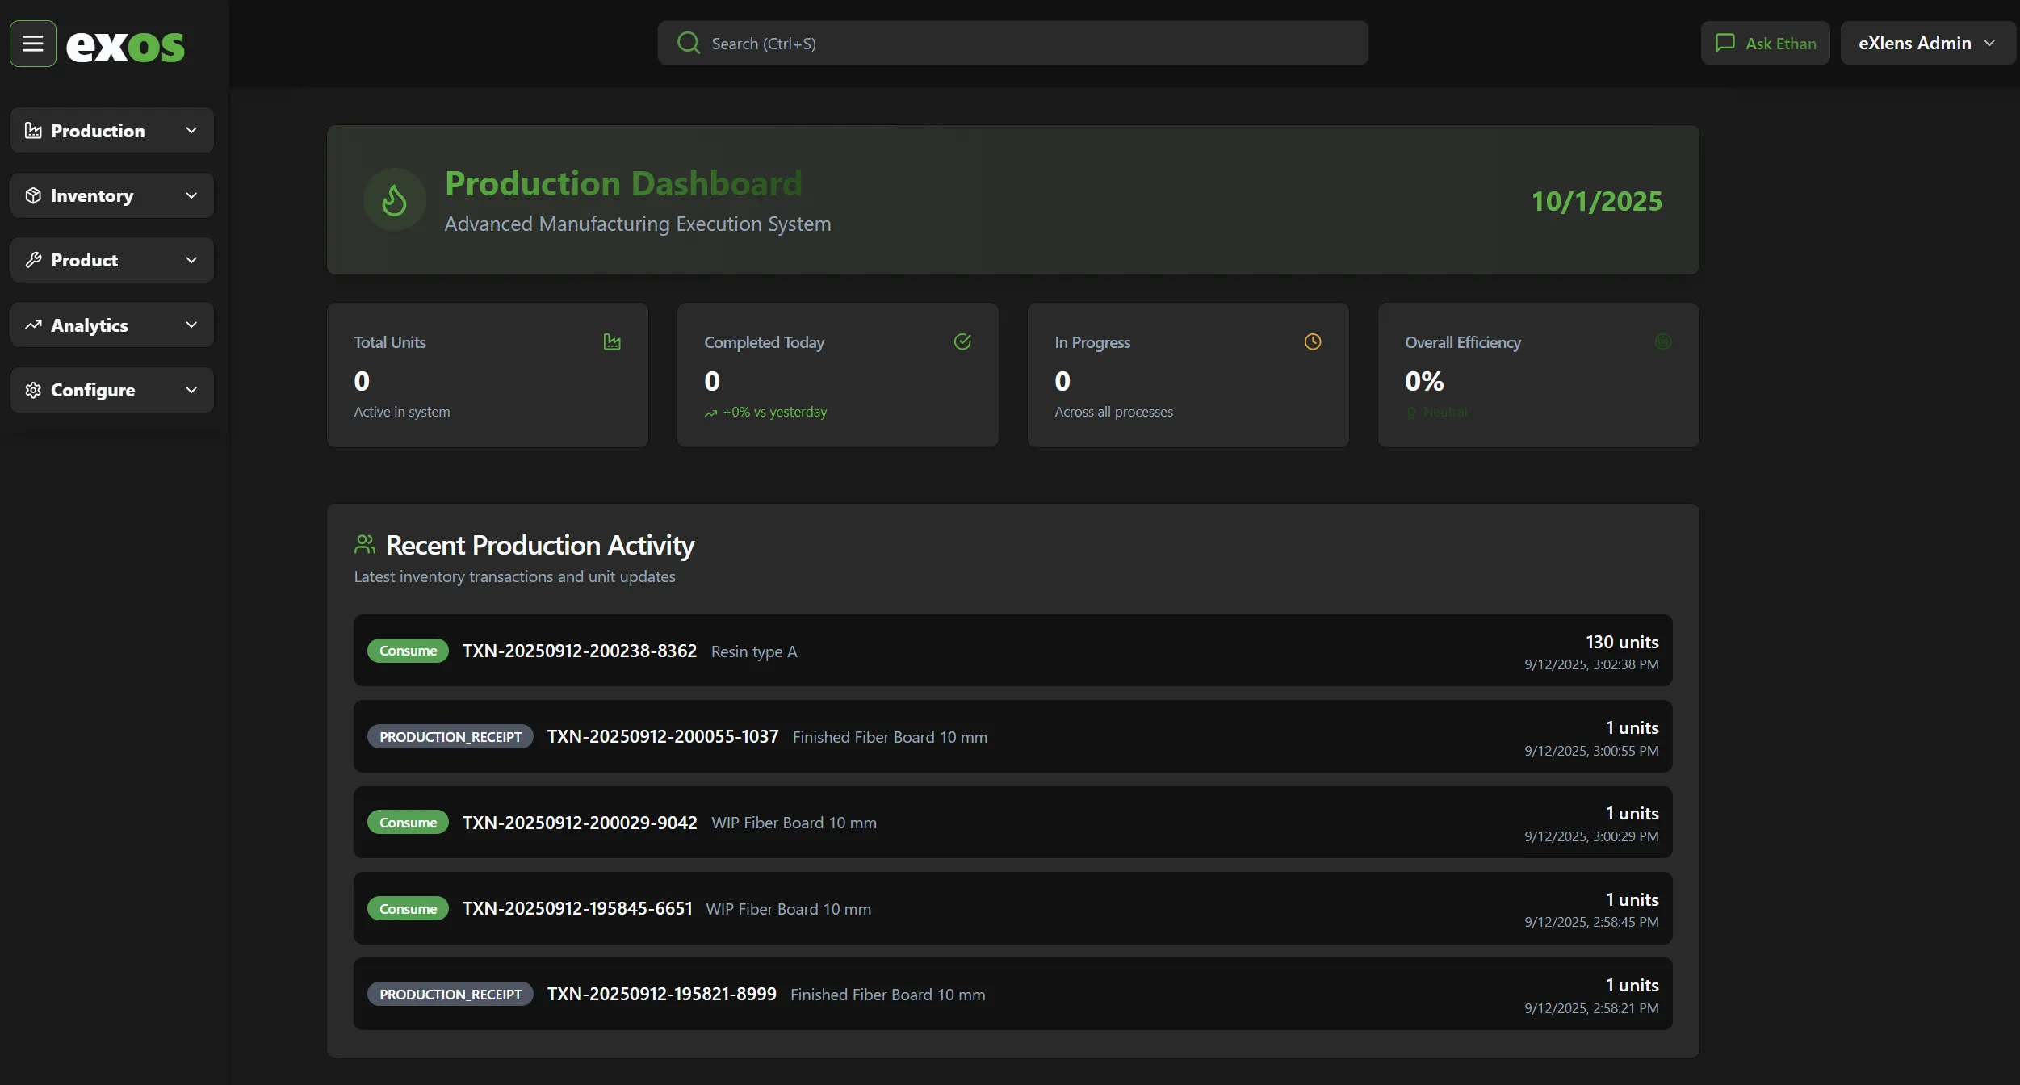Click the clock icon on In Progress card
The image size is (2020, 1085).
coord(1312,341)
